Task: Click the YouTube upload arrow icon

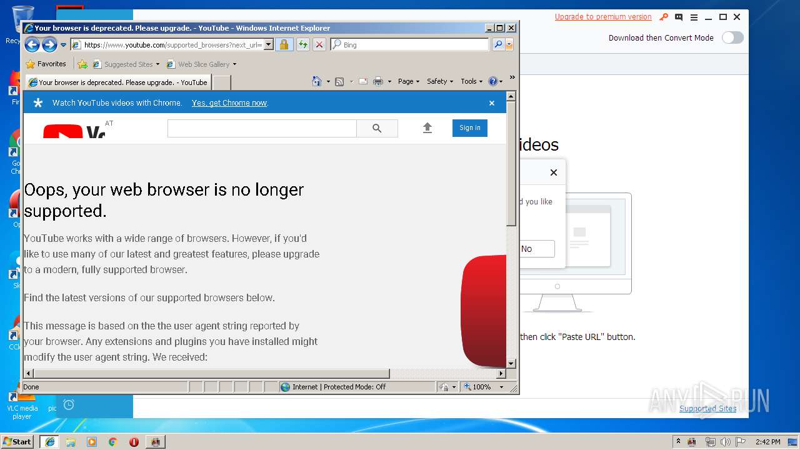Action: point(427,128)
